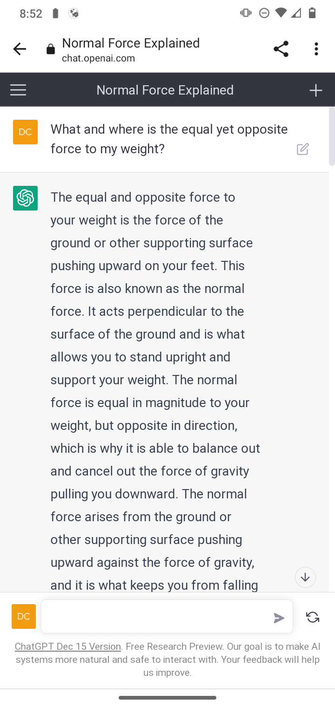Tap the chat.openai.com URL text
Image resolution: width=335 pixels, height=708 pixels.
click(99, 59)
